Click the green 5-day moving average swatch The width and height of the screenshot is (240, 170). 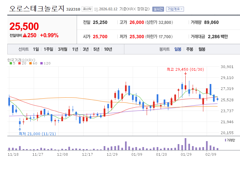pyautogui.click(x=11, y=63)
